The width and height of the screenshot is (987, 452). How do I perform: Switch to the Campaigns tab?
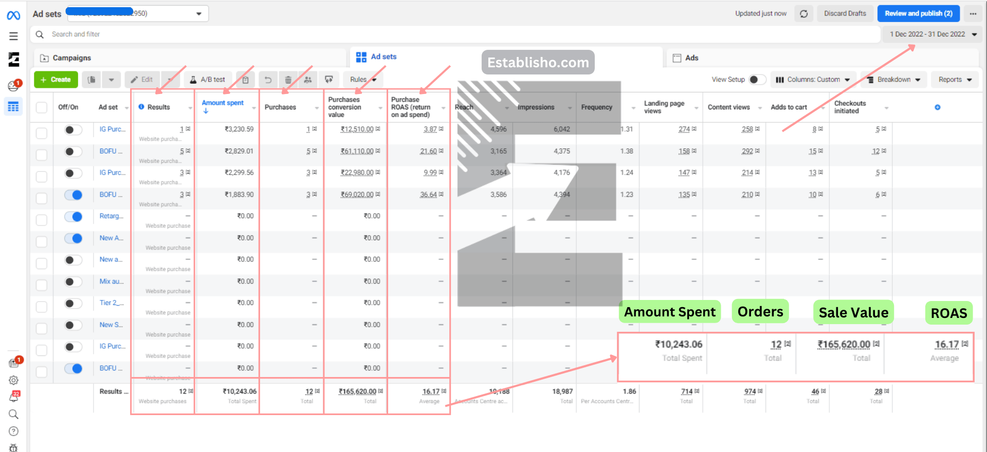(71, 58)
